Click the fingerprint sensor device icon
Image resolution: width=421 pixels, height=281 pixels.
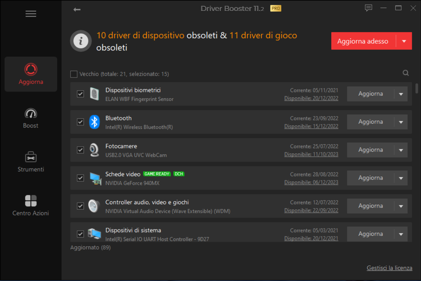pos(94,94)
